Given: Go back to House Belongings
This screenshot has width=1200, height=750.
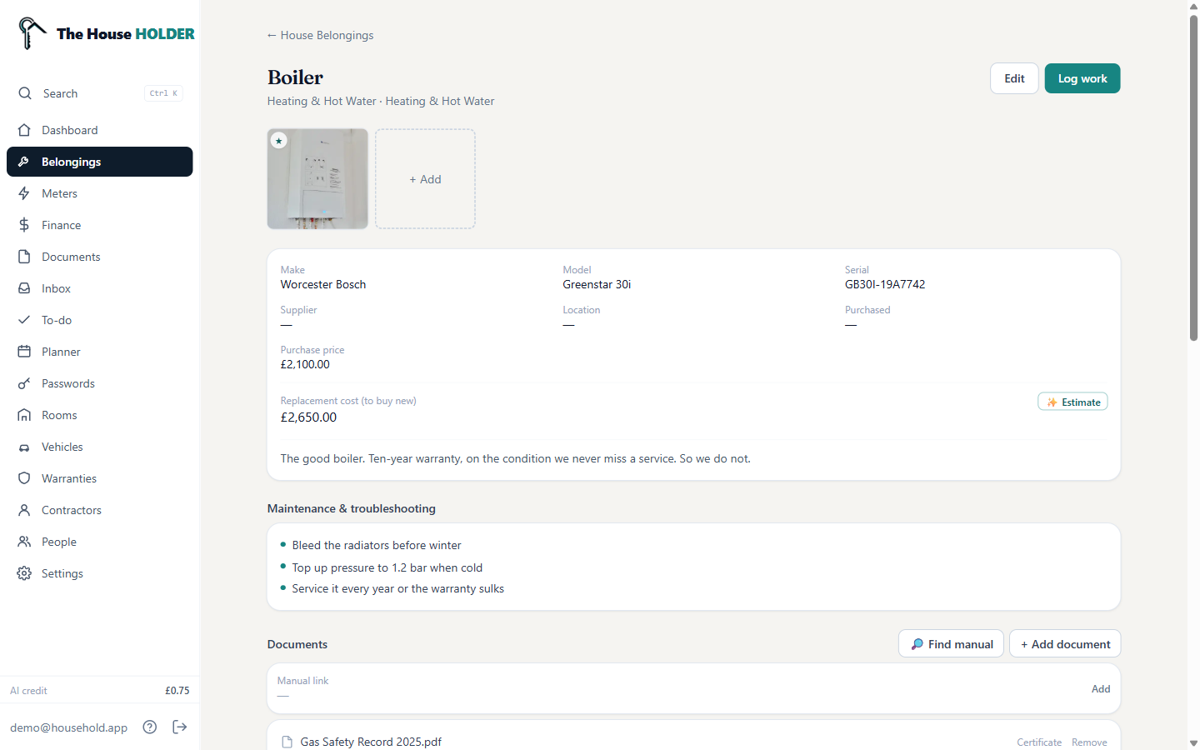Looking at the screenshot, I should click(x=320, y=35).
